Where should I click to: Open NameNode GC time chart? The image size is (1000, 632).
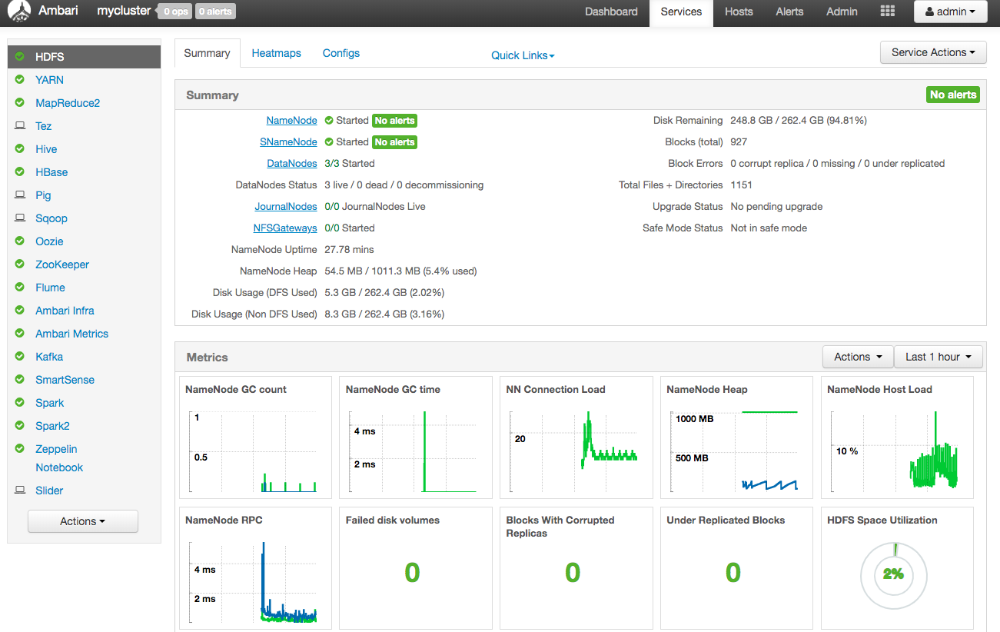click(x=416, y=437)
